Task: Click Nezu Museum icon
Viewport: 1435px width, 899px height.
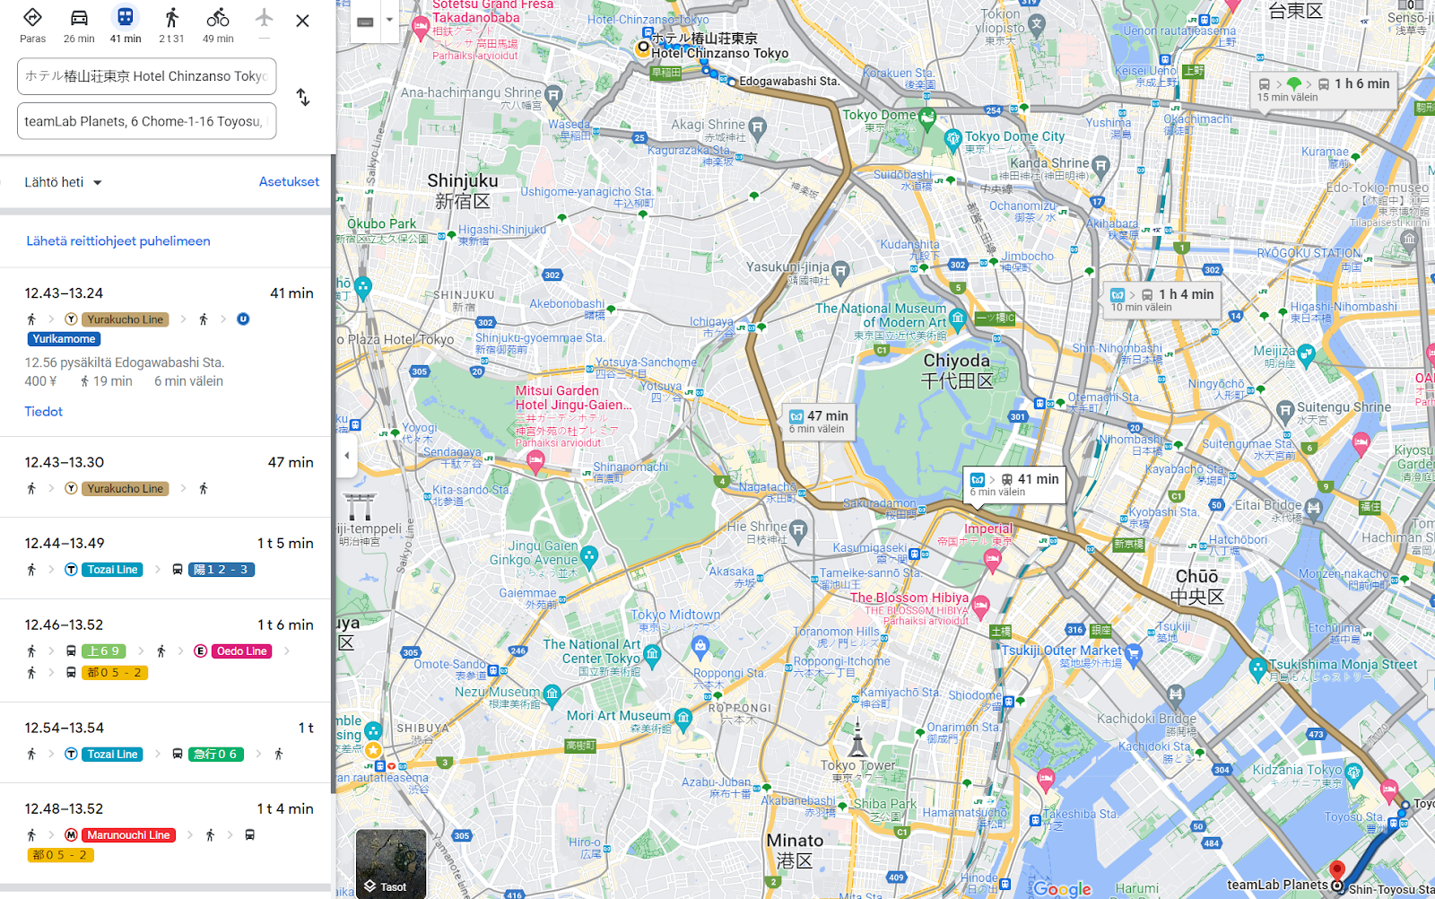Action: [x=552, y=694]
